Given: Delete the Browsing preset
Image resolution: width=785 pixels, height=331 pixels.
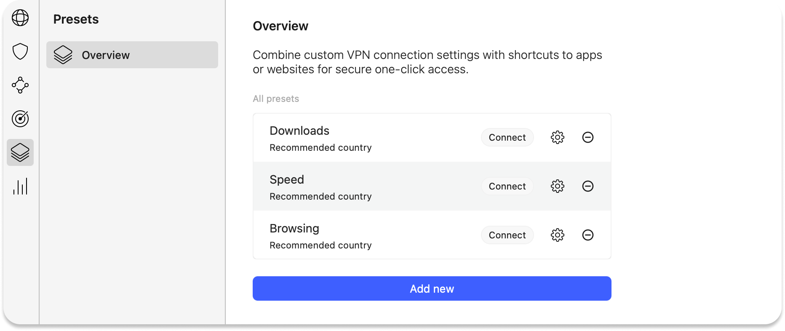Looking at the screenshot, I should (587, 235).
